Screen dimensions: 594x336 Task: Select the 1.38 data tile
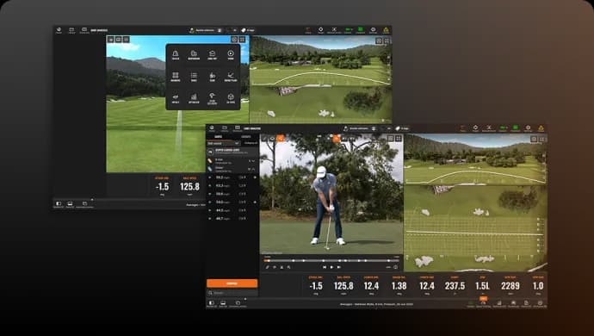click(399, 285)
